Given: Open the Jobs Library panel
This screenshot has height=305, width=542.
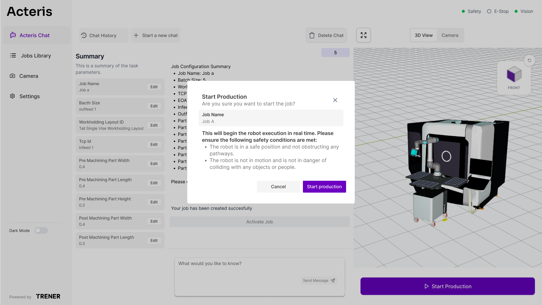Looking at the screenshot, I should (x=36, y=56).
